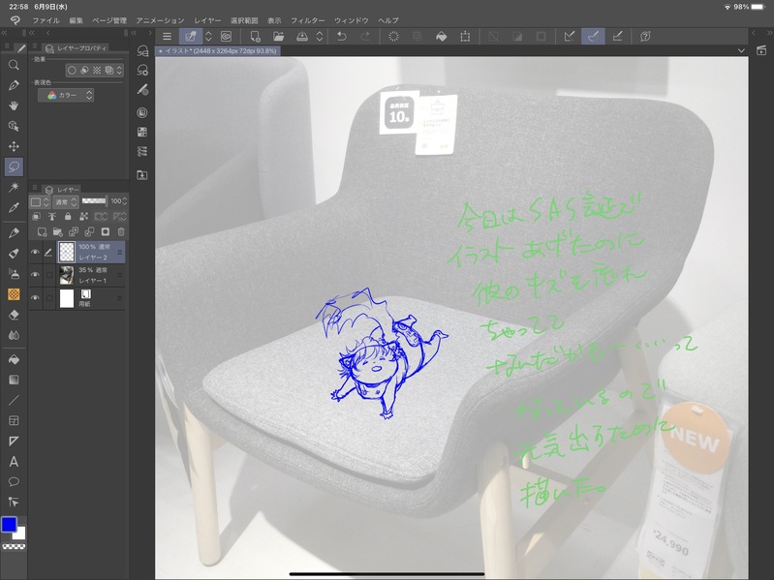Viewport: 774px width, 580px height.
Task: Open the Clip Studio app logo menu
Action: 15,20
